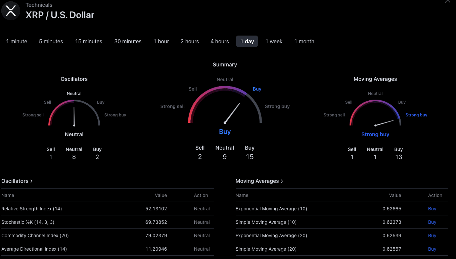Click the Moving Averages Buy count 13

pyautogui.click(x=399, y=157)
